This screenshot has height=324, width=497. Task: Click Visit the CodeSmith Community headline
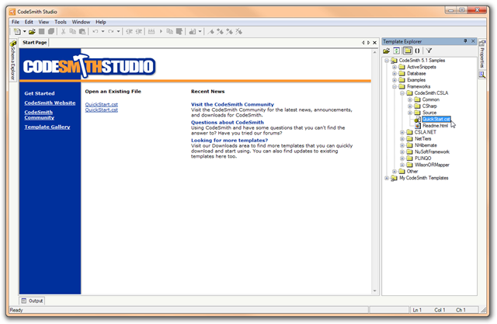coord(232,104)
